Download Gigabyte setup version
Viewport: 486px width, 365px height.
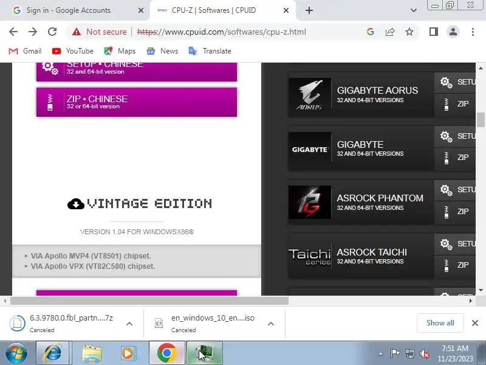(x=454, y=136)
